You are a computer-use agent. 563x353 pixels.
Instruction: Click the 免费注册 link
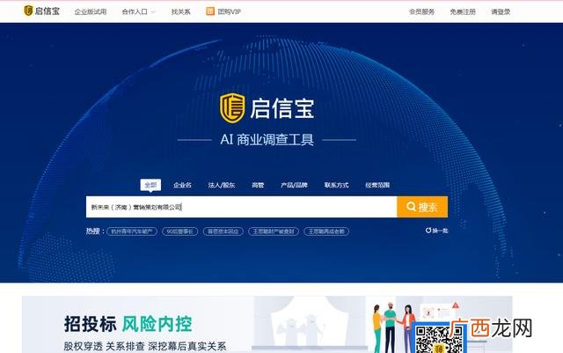[463, 11]
